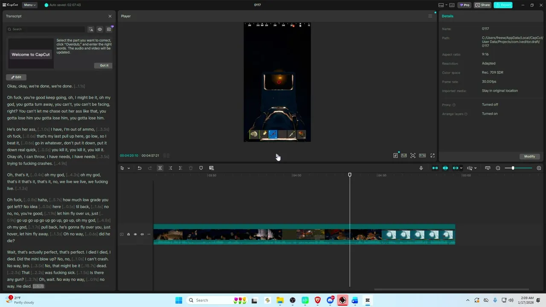
Task: Dismiss the Overdub tip with Got it
Action: coord(104,65)
